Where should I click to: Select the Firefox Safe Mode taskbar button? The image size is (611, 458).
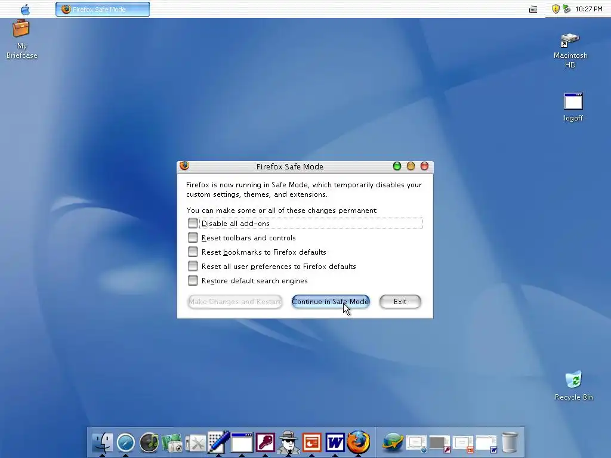pyautogui.click(x=103, y=10)
